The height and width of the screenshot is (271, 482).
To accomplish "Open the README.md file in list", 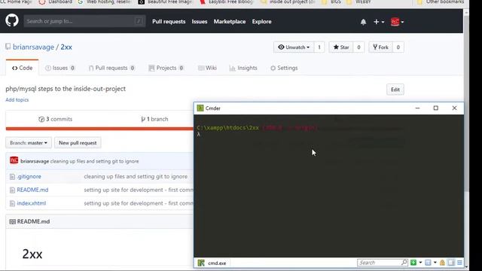I will (x=32, y=190).
